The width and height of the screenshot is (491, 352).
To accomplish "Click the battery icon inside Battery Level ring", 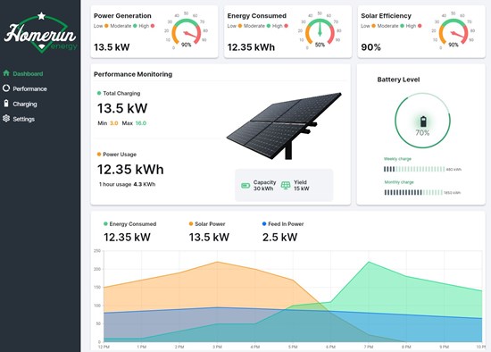I will [x=423, y=122].
